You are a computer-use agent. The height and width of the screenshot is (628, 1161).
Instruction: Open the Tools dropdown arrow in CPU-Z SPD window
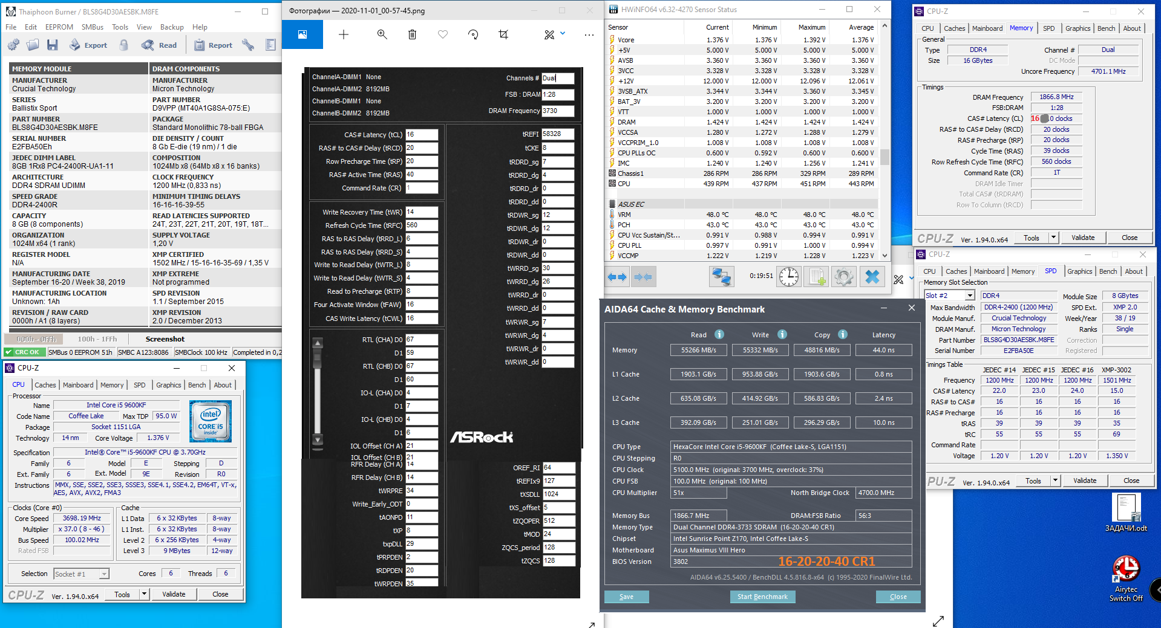pos(1055,481)
